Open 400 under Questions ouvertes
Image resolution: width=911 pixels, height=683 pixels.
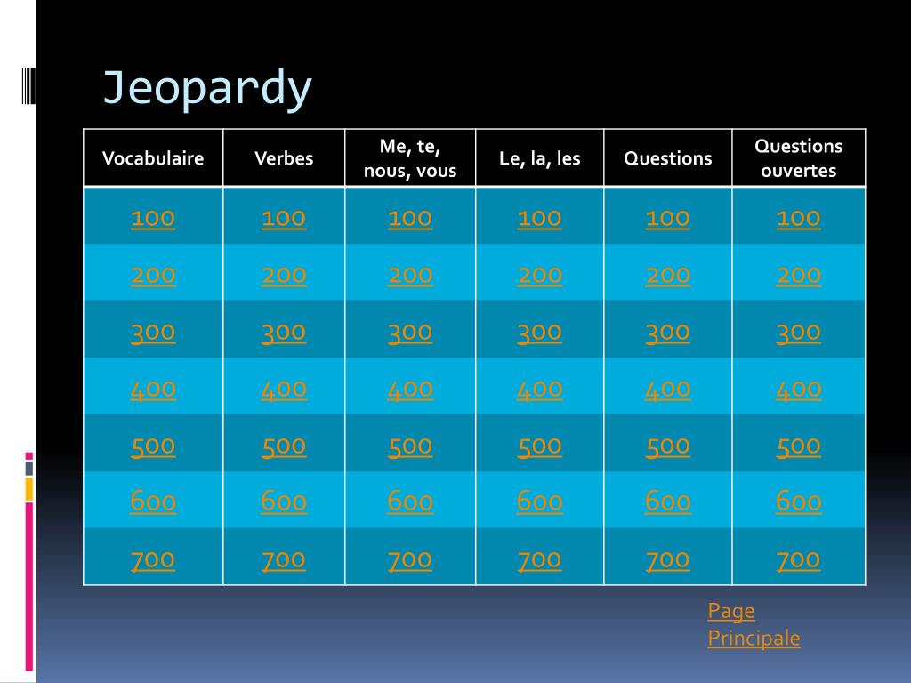799,390
